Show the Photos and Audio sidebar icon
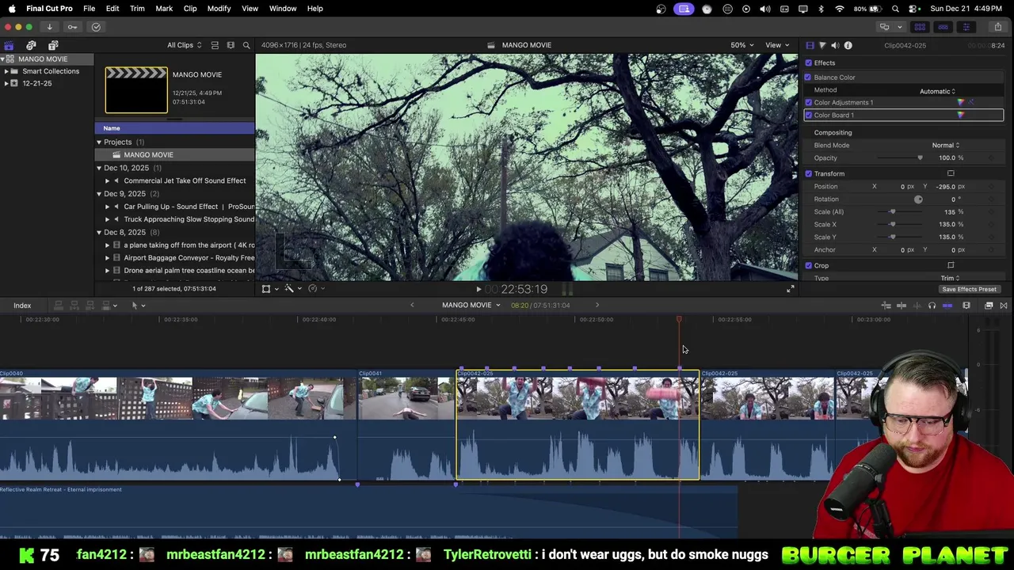 click(31, 45)
